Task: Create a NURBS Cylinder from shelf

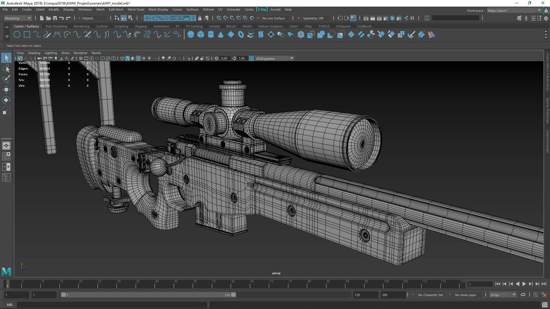Action: tap(211, 35)
